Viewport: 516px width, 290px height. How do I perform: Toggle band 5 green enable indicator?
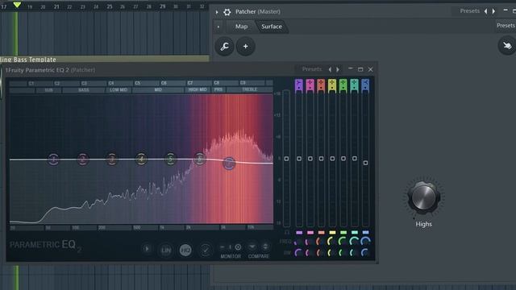[x=343, y=233]
